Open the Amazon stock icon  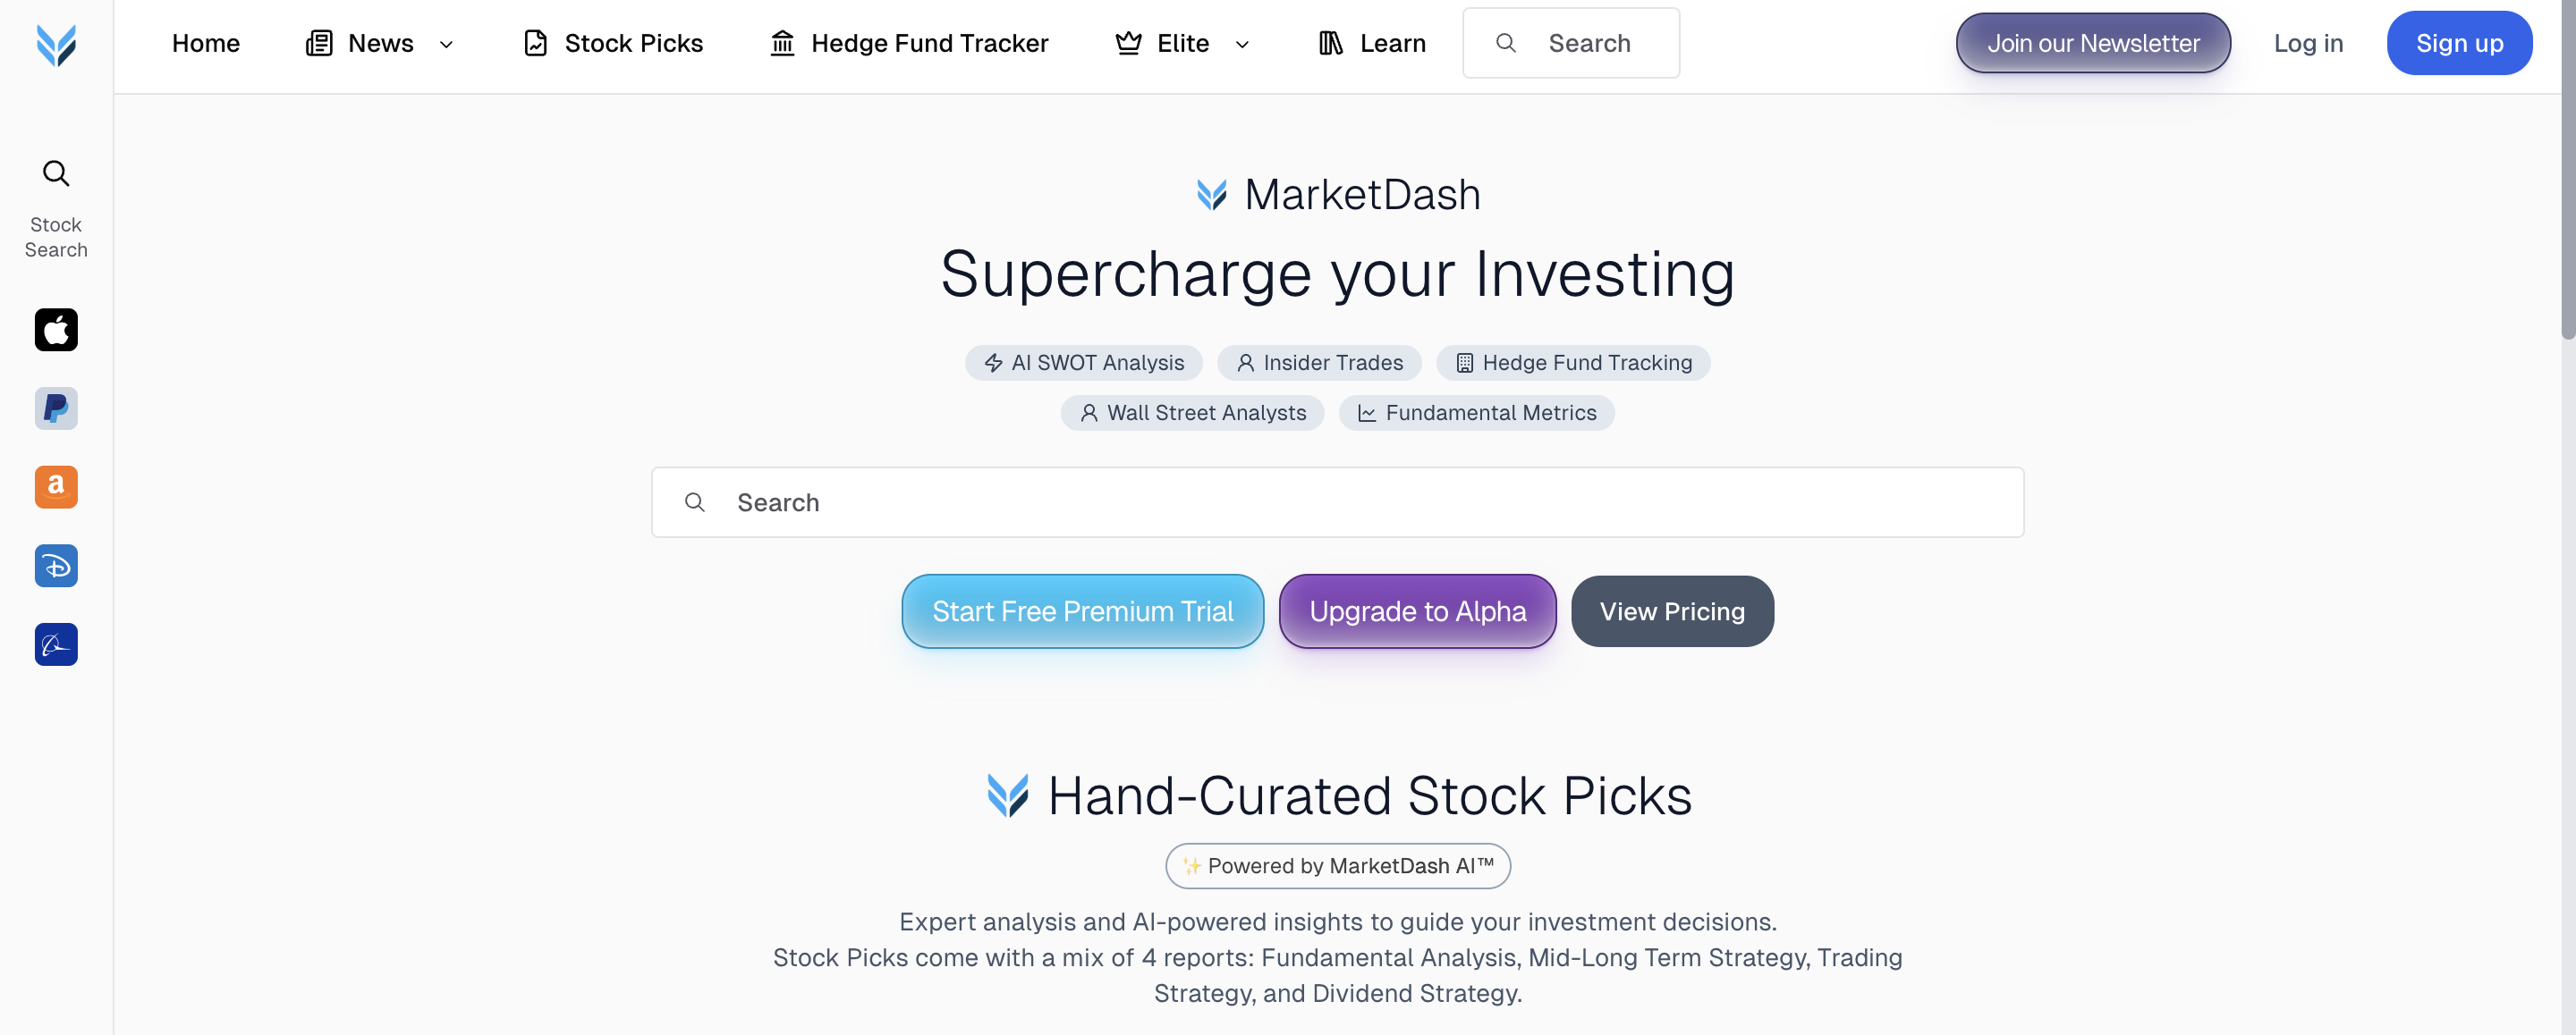pos(56,487)
